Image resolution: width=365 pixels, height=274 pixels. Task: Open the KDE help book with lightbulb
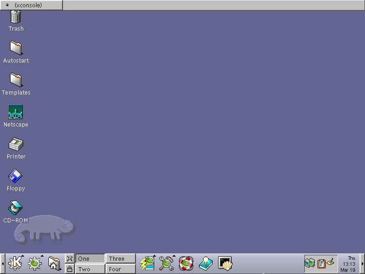click(206, 263)
